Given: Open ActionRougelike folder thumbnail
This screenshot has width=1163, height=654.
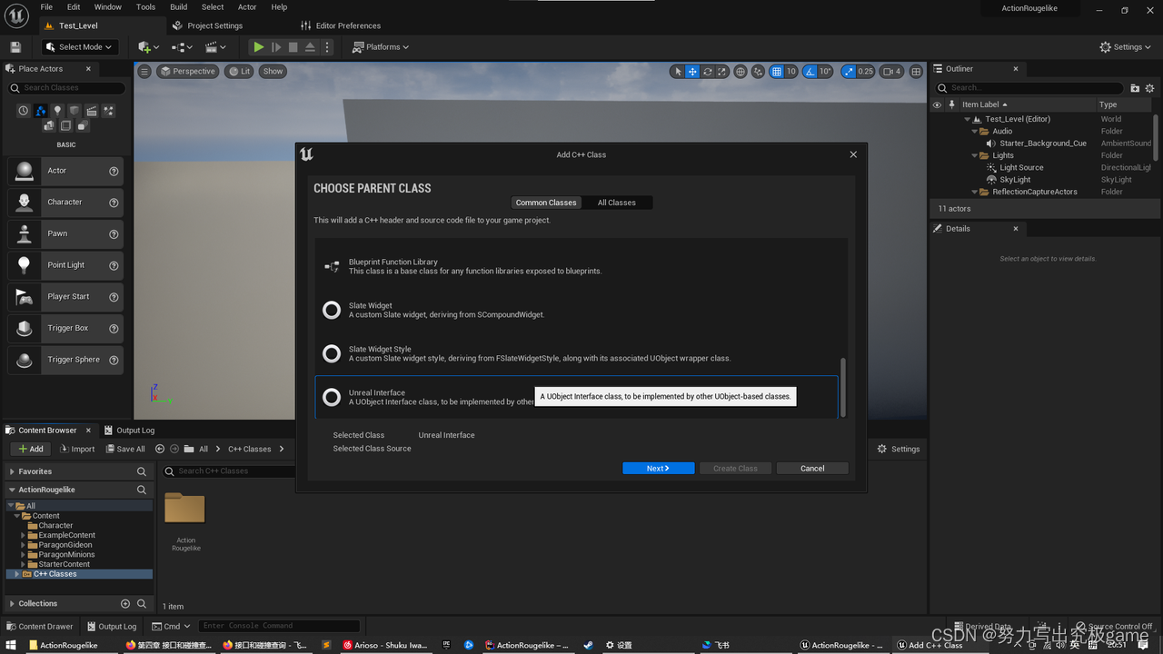Looking at the screenshot, I should 184,509.
